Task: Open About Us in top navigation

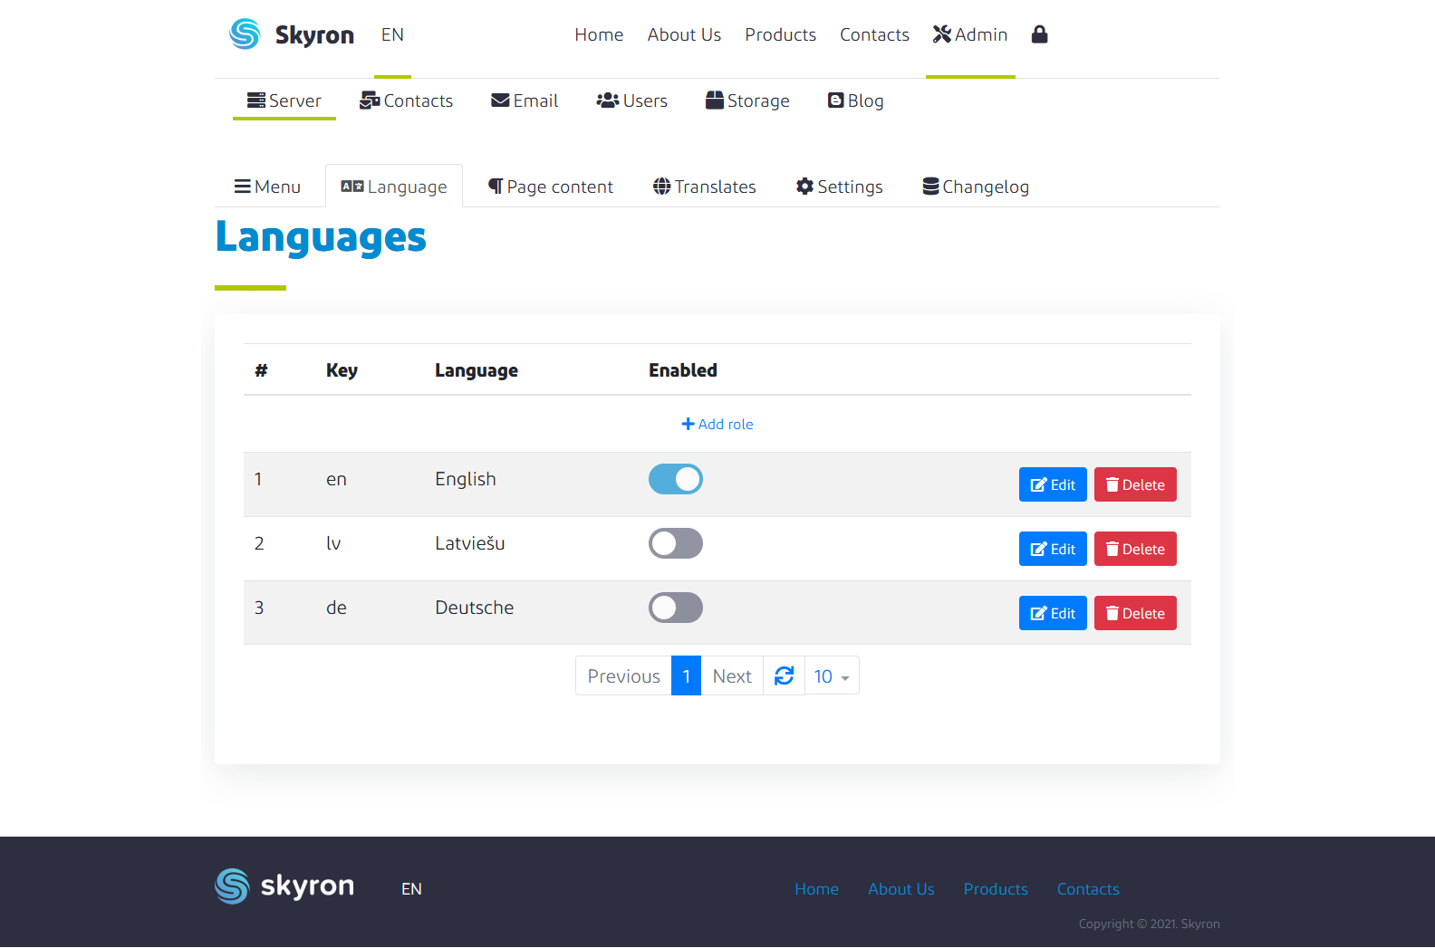Action: pos(684,34)
